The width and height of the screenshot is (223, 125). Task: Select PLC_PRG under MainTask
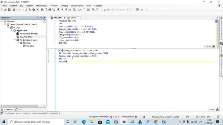click(30, 46)
